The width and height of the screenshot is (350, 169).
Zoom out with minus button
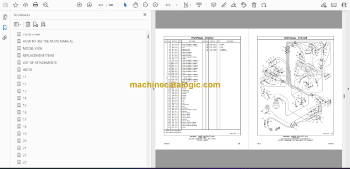(x=145, y=5)
